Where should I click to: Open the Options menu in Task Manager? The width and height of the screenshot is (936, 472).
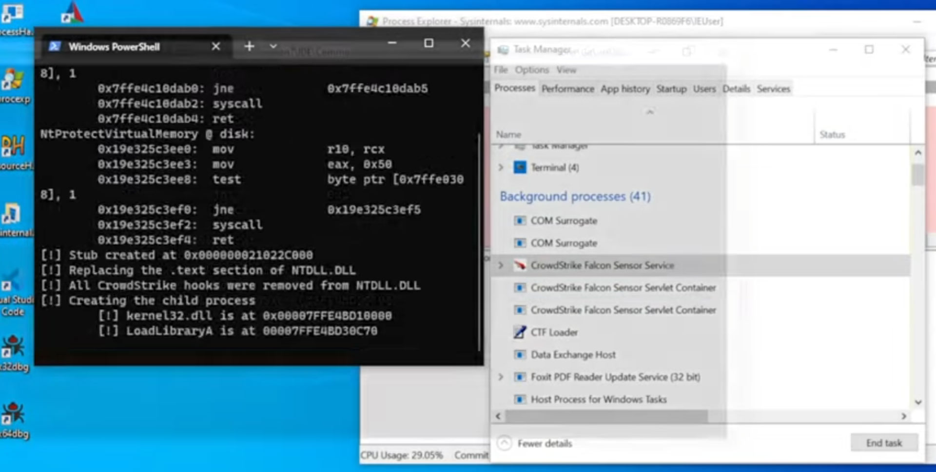[x=531, y=70]
